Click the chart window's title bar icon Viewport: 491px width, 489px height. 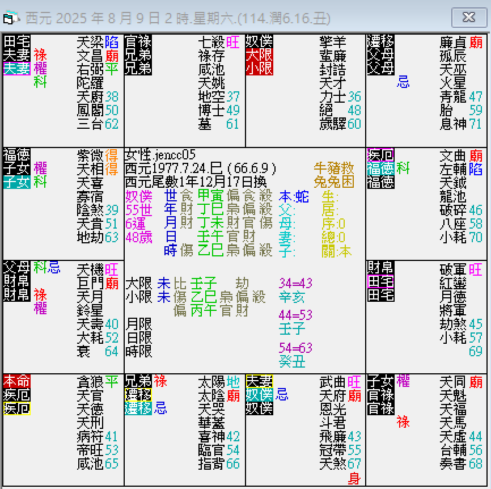11,18
